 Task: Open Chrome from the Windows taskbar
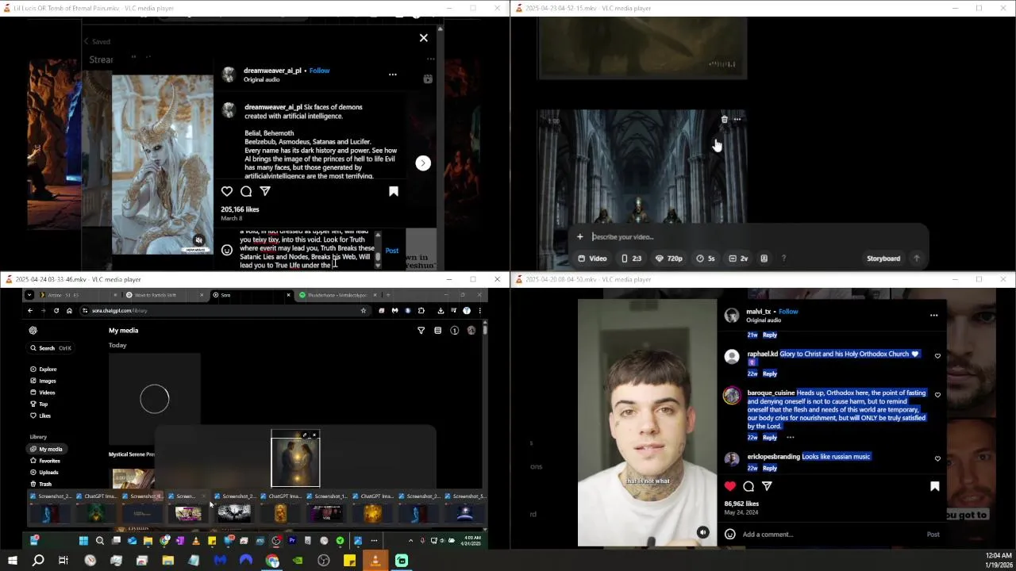pyautogui.click(x=272, y=561)
